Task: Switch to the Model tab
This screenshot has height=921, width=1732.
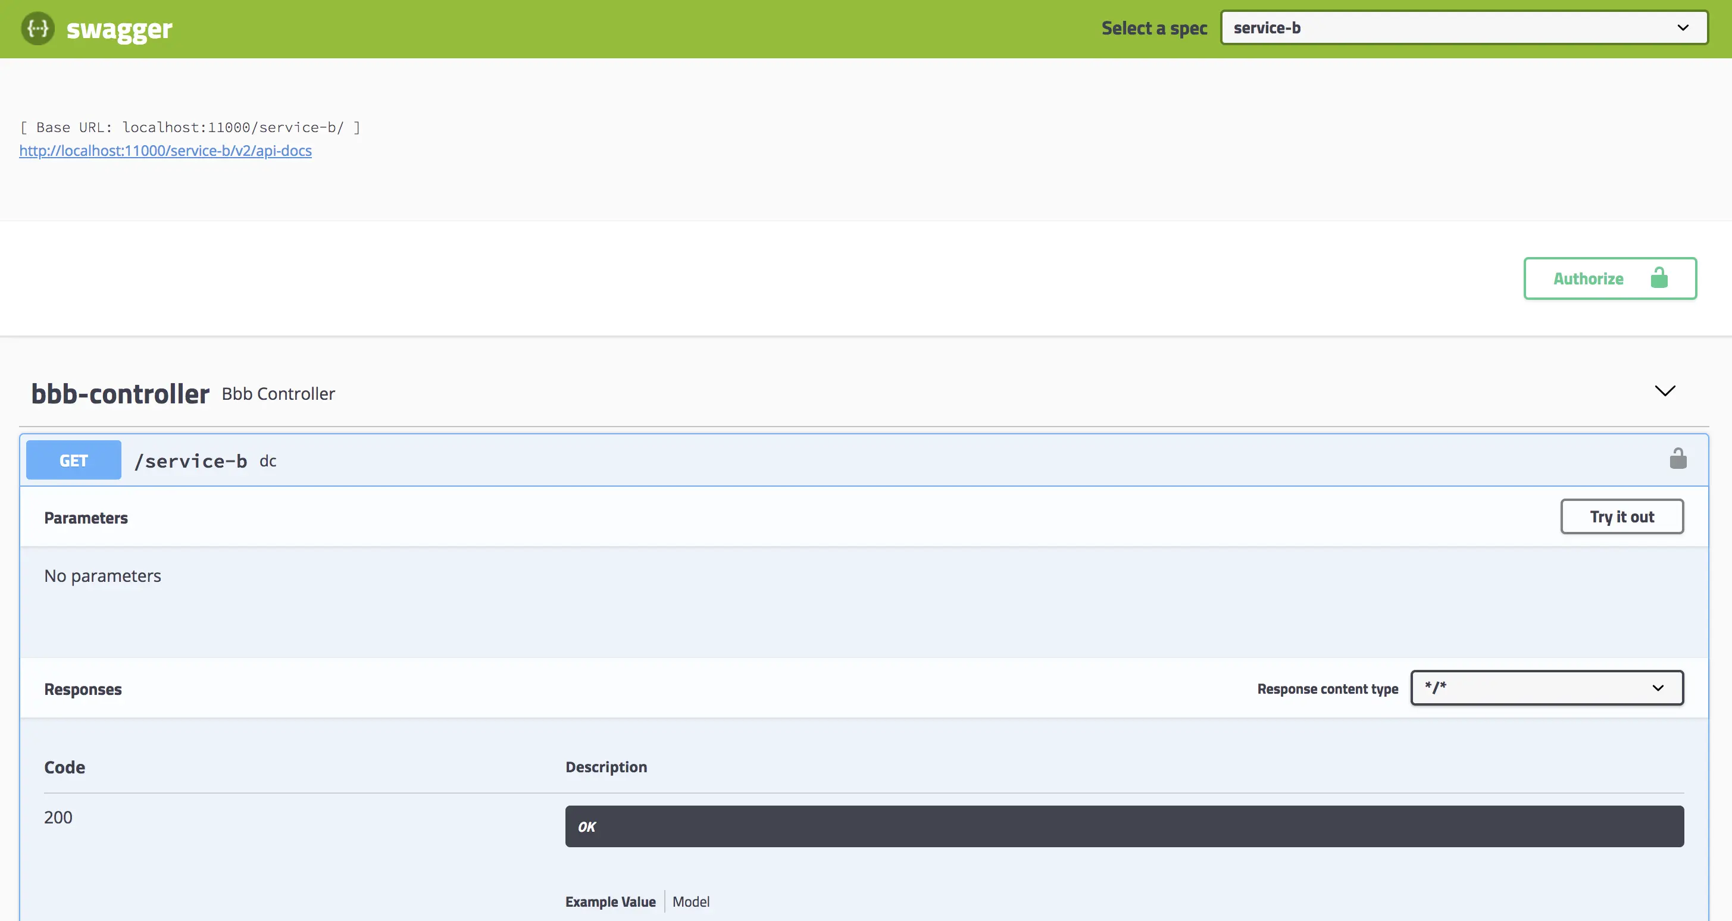Action: 690,901
